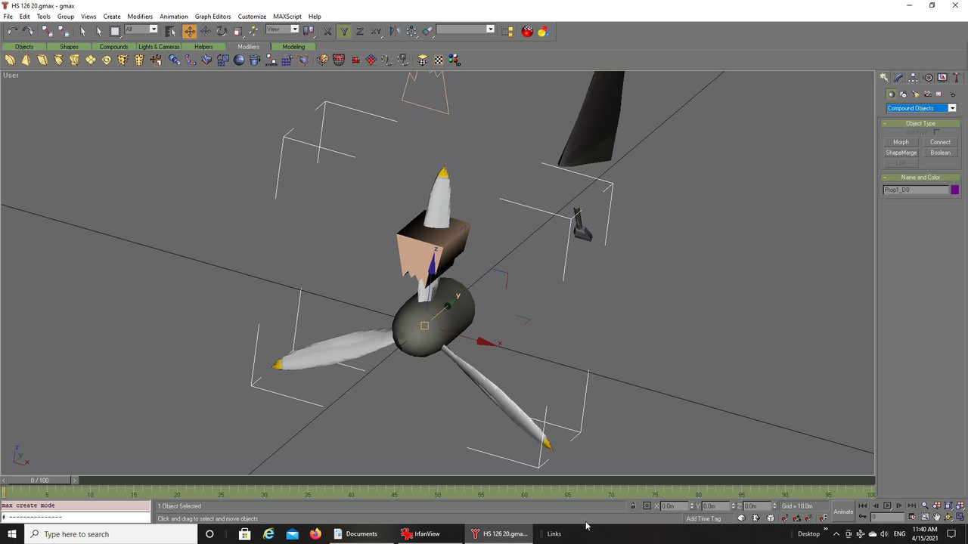Click the rectangular selection region tool
The image size is (968, 544).
(114, 31)
